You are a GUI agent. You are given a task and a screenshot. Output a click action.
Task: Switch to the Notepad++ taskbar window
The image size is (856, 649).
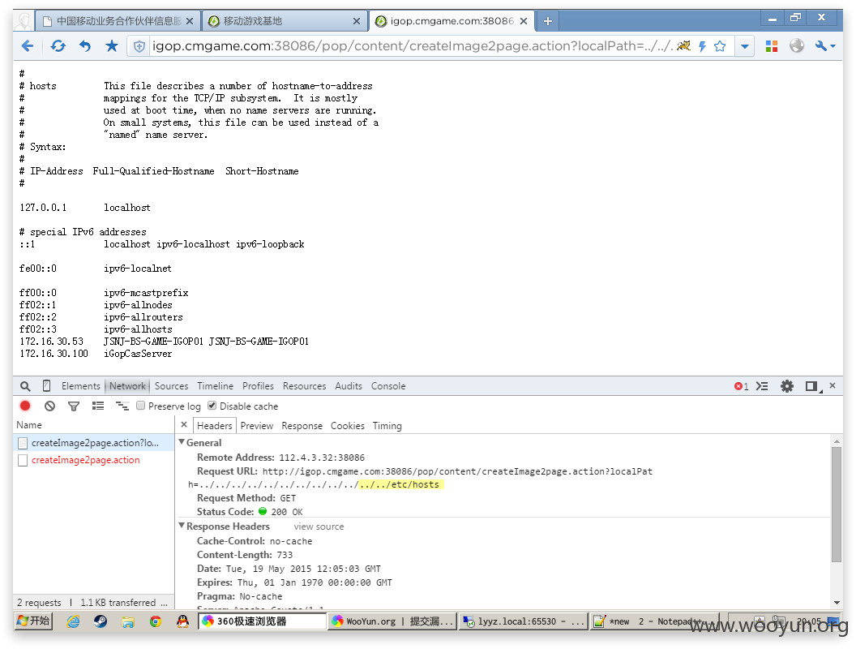coord(653,621)
